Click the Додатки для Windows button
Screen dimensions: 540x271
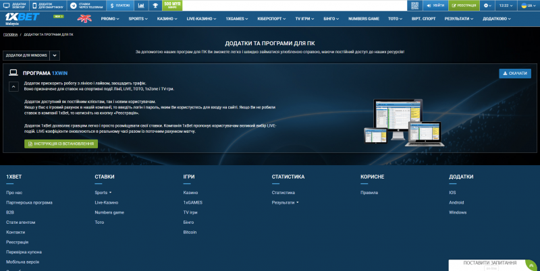click(x=26, y=55)
